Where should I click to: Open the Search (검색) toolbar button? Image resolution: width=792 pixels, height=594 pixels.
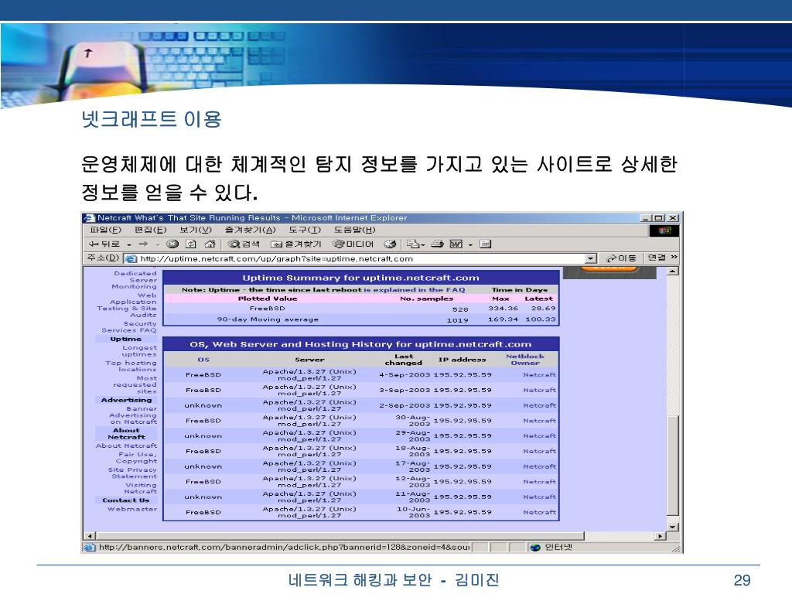pos(244,244)
